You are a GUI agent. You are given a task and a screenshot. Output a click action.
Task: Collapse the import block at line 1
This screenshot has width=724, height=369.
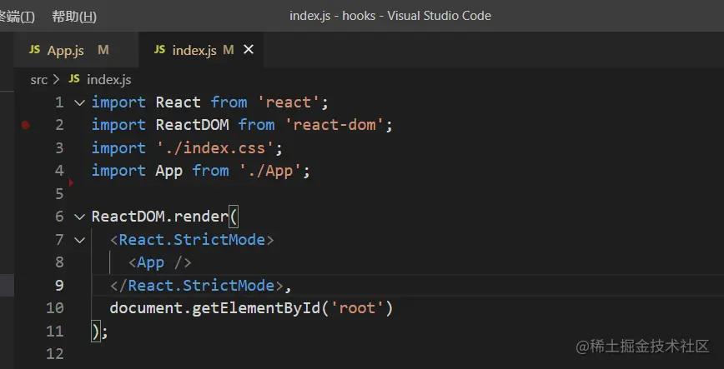pyautogui.click(x=79, y=102)
